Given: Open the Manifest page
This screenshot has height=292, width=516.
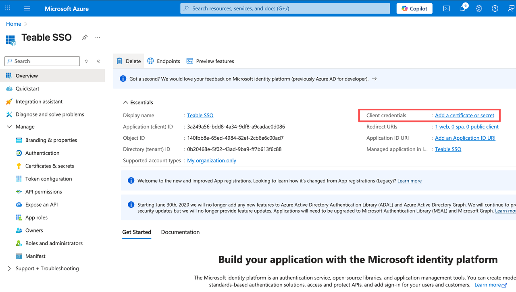Looking at the screenshot, I should 35,256.
